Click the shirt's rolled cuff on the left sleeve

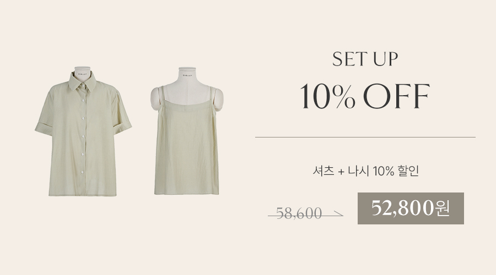point(44,129)
